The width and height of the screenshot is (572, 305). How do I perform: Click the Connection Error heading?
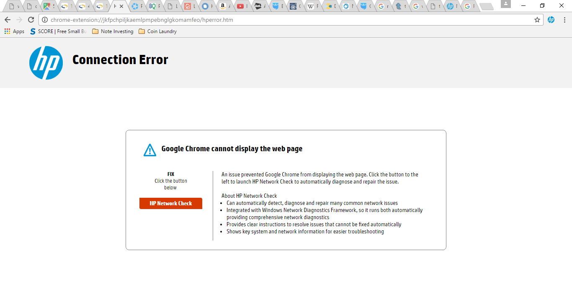pos(120,60)
